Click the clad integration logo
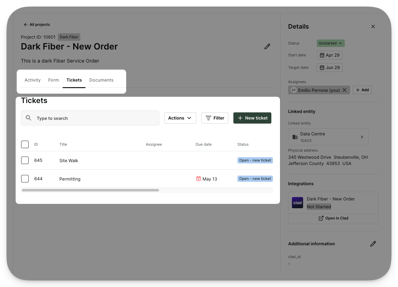 [297, 203]
